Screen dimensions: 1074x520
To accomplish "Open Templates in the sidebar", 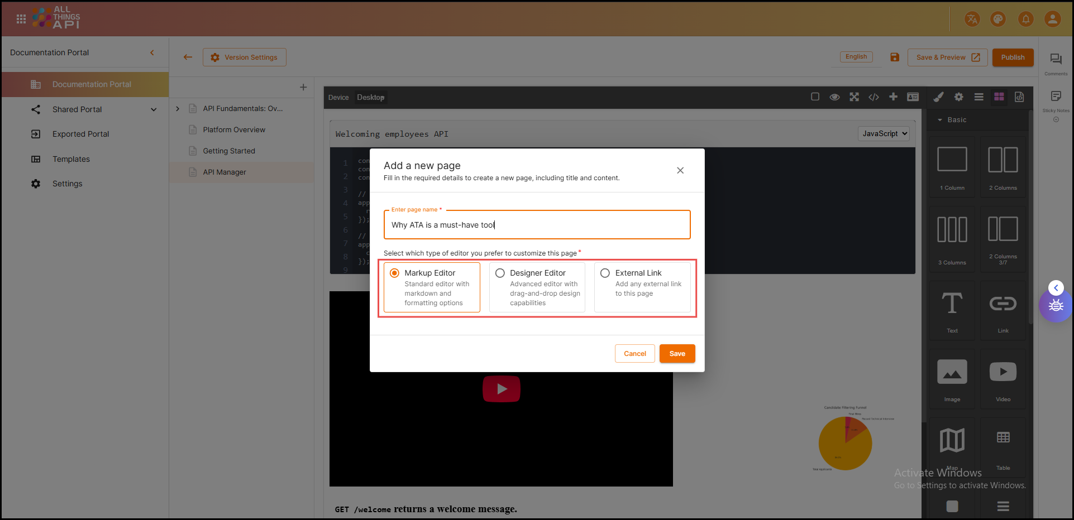I will tap(71, 159).
